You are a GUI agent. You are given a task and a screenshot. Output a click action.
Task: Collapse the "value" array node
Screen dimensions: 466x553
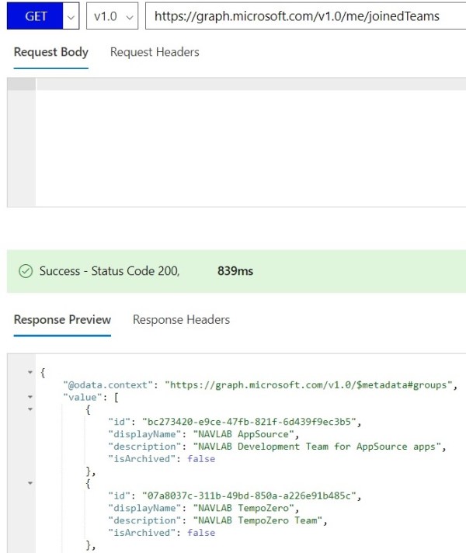31,397
